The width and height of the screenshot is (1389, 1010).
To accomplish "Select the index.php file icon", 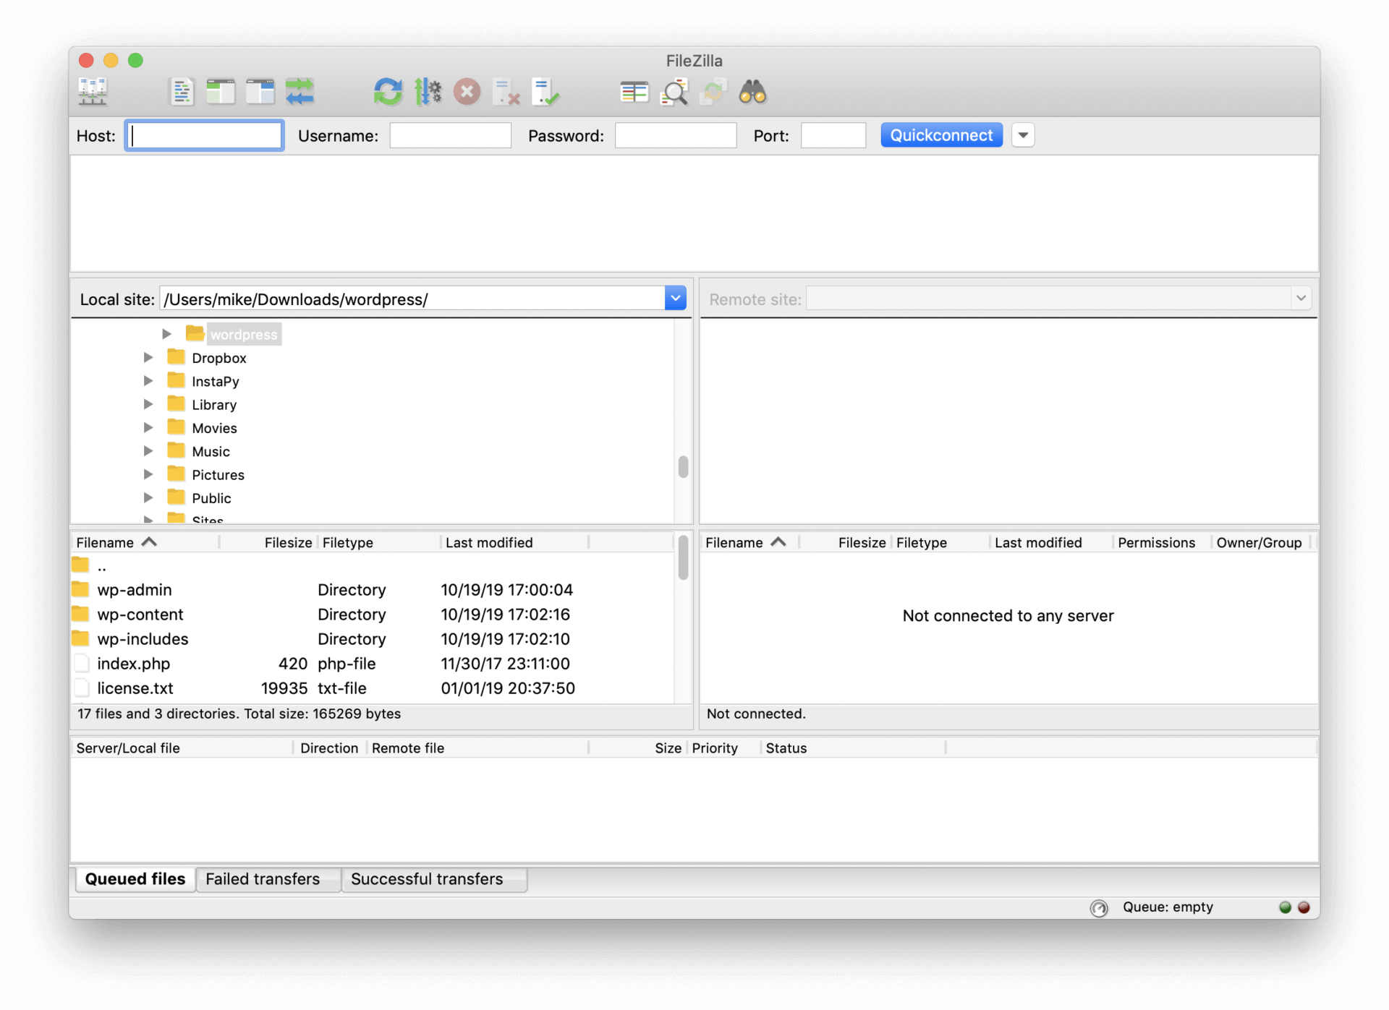I will [81, 663].
